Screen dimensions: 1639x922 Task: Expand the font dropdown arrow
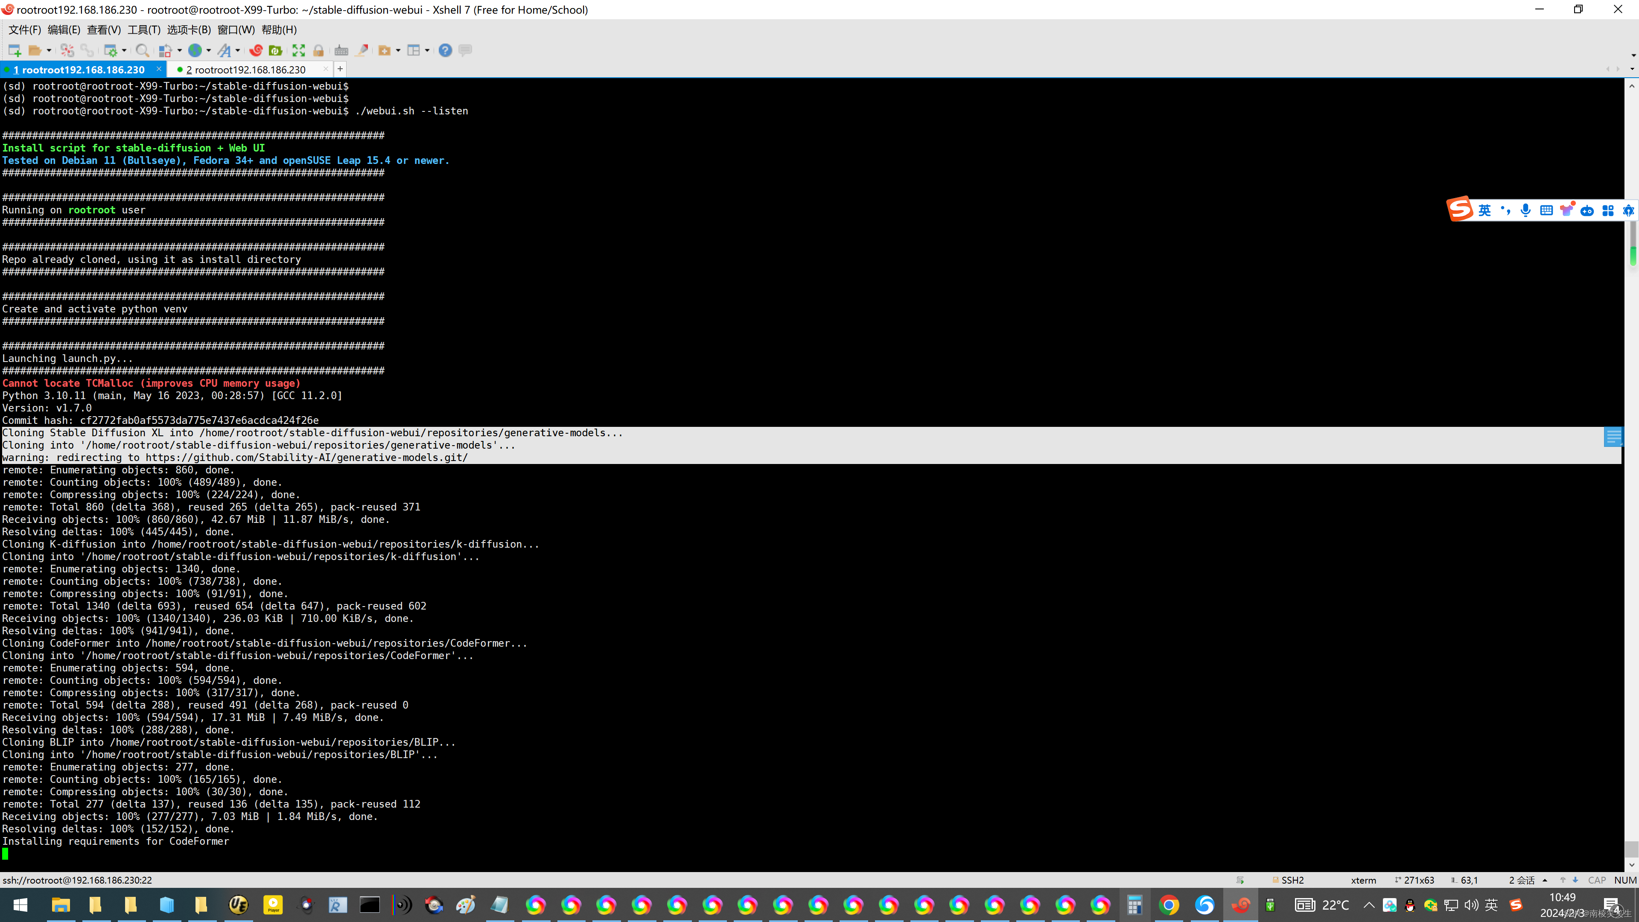[x=238, y=50]
